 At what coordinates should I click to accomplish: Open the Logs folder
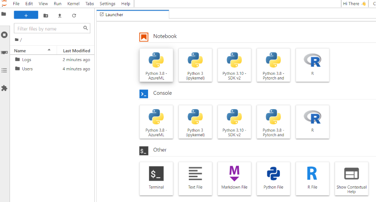coord(26,60)
